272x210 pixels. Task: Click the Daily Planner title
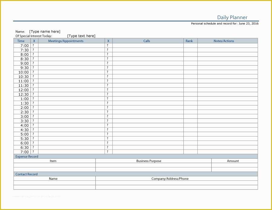click(232, 17)
